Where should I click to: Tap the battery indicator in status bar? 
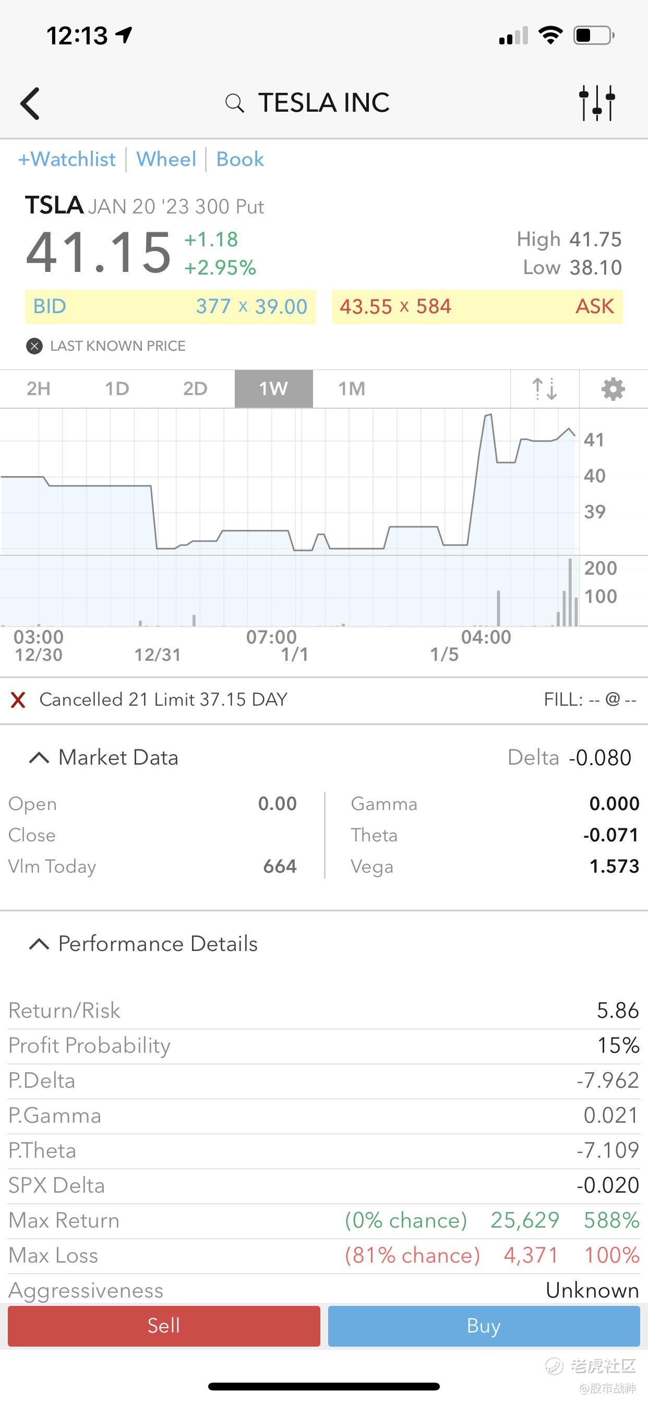coord(594,35)
